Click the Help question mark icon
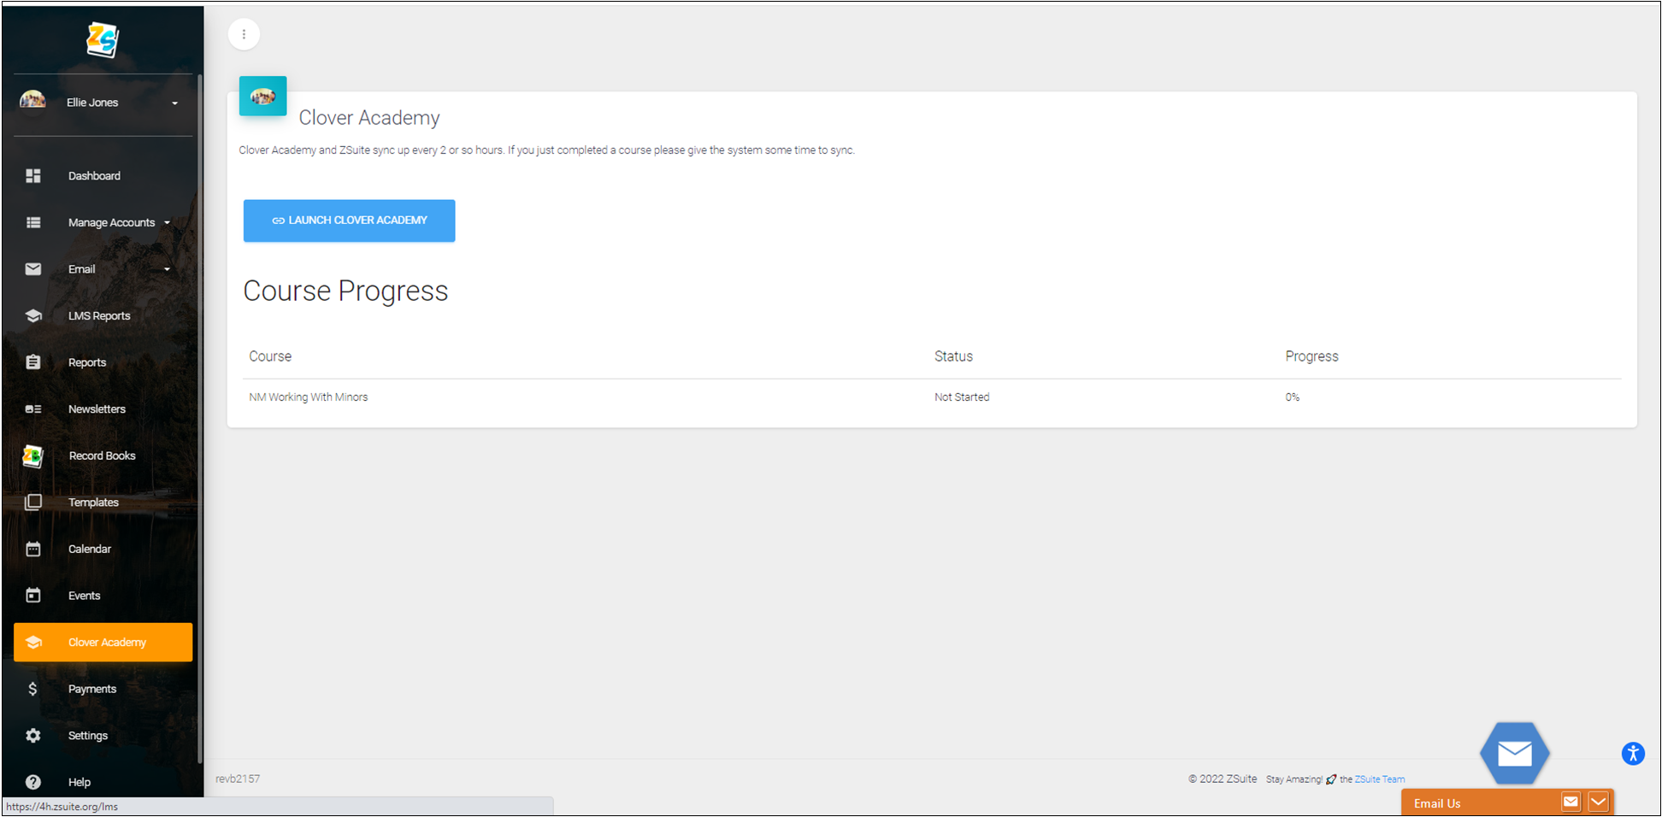This screenshot has width=1662, height=817. pyautogui.click(x=33, y=782)
